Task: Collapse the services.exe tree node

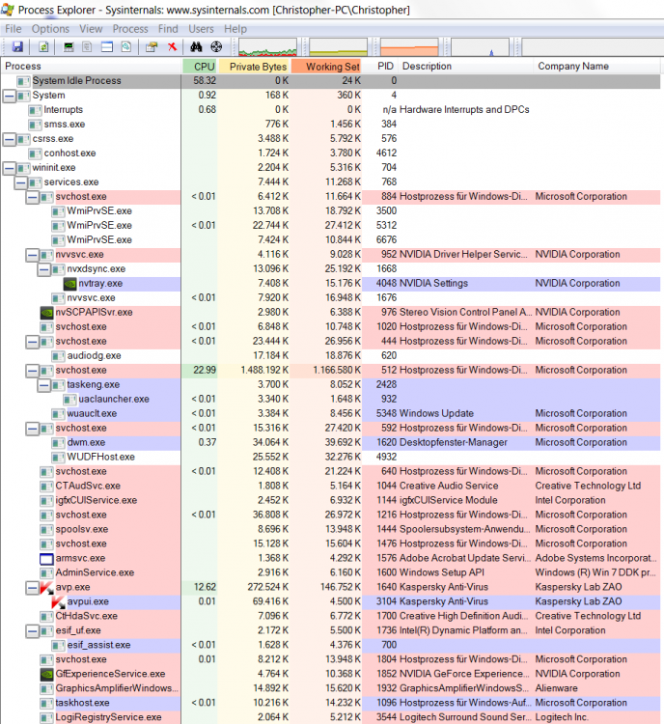Action: point(21,182)
